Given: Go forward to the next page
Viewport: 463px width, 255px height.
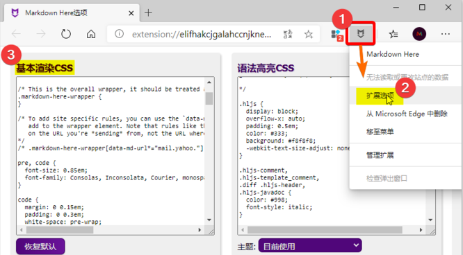Looking at the screenshot, I should tap(41, 34).
